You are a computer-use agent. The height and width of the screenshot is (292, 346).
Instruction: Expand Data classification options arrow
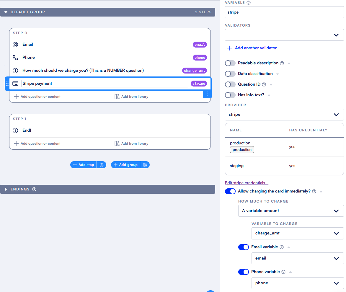coord(278,74)
